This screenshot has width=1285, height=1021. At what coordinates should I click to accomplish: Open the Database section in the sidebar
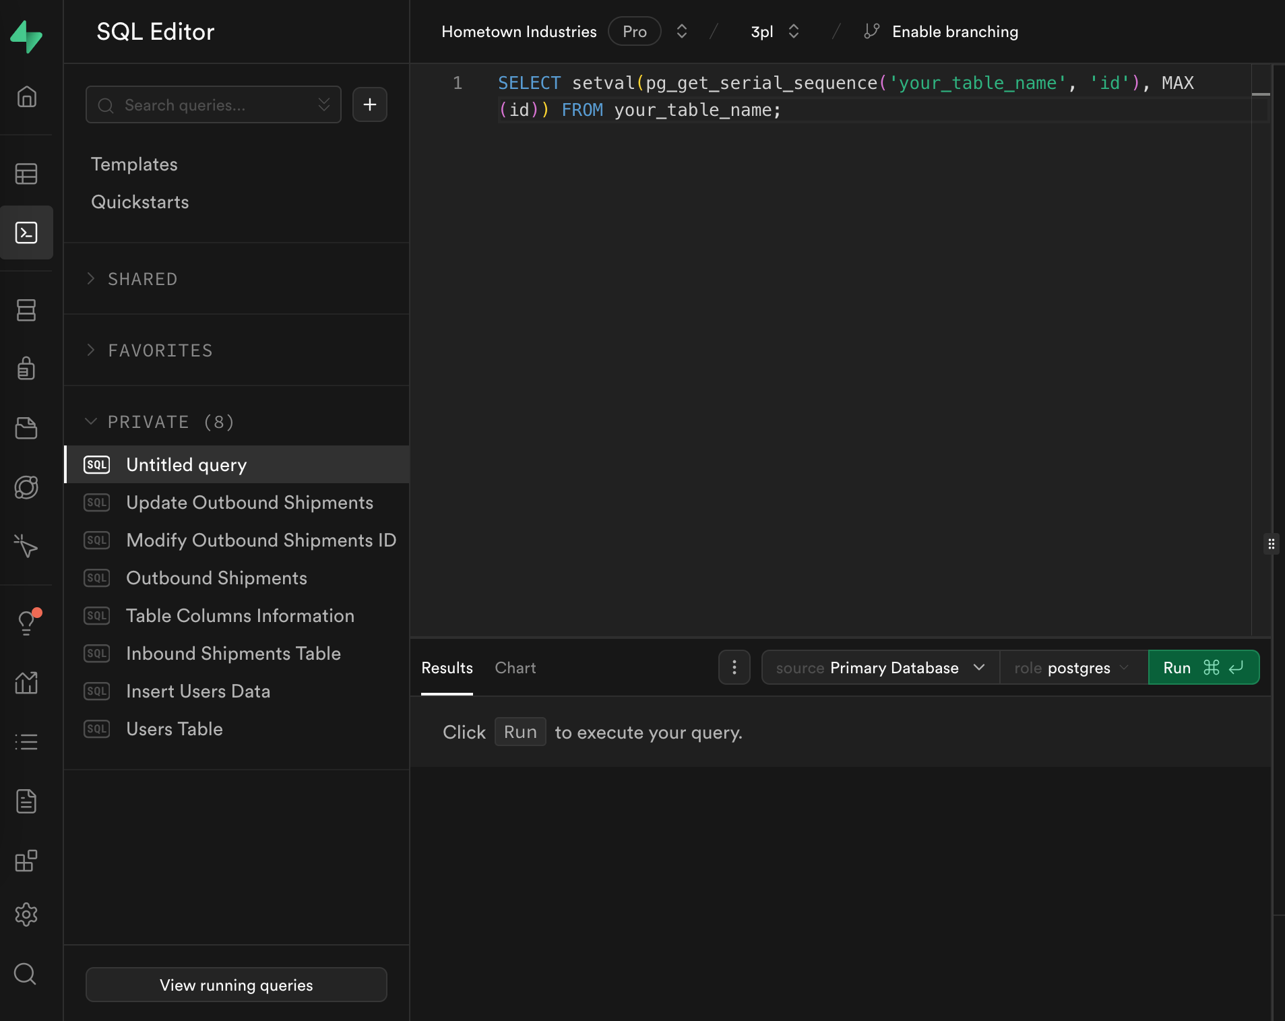click(x=27, y=310)
